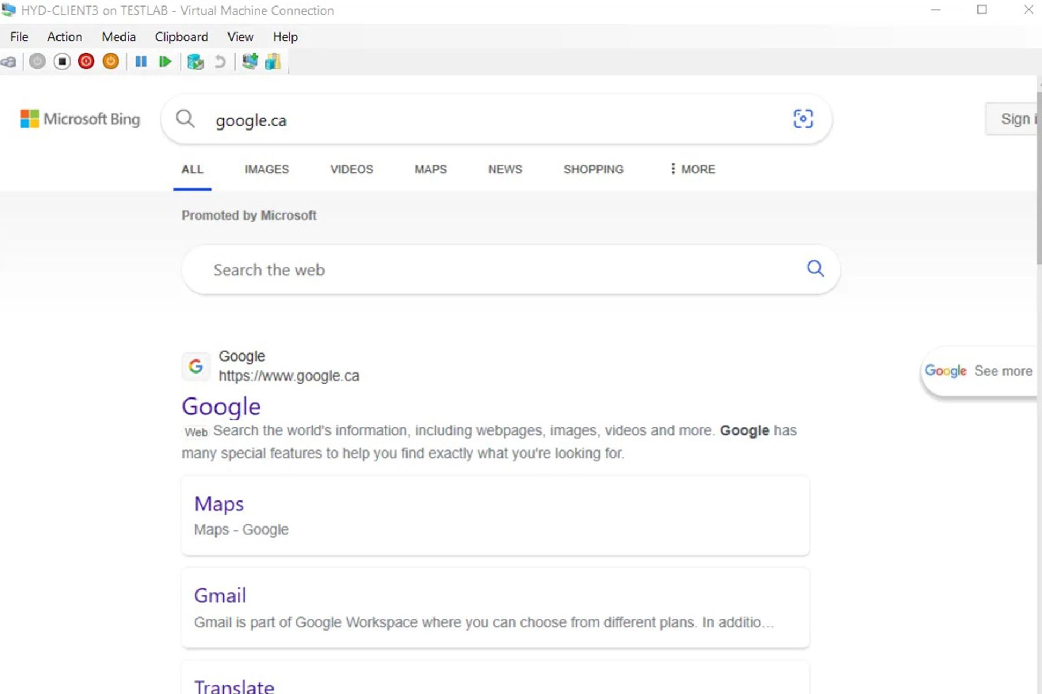
Task: Click the blue search icon in Search the web box
Action: click(x=815, y=268)
